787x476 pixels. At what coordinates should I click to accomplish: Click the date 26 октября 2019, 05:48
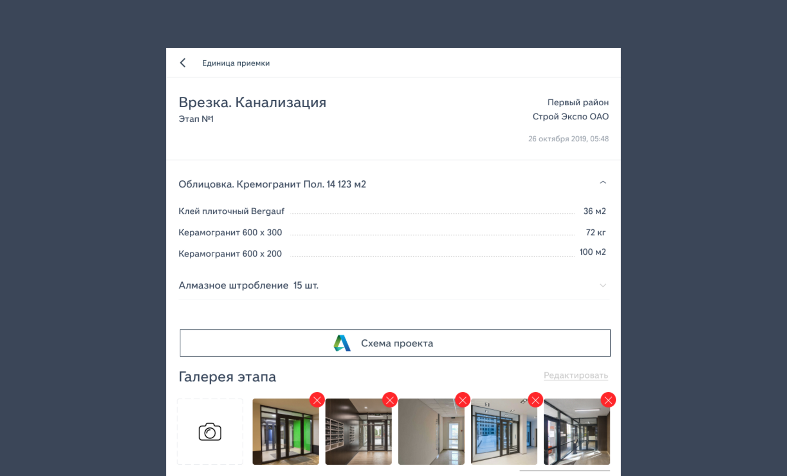pyautogui.click(x=568, y=139)
